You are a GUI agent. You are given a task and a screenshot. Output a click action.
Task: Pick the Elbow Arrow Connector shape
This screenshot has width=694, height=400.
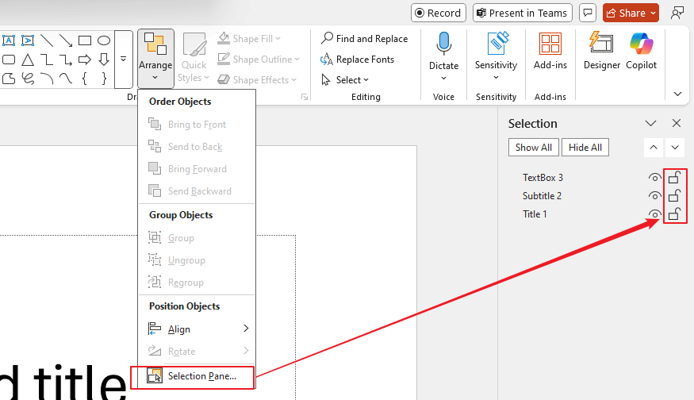pyautogui.click(x=66, y=60)
